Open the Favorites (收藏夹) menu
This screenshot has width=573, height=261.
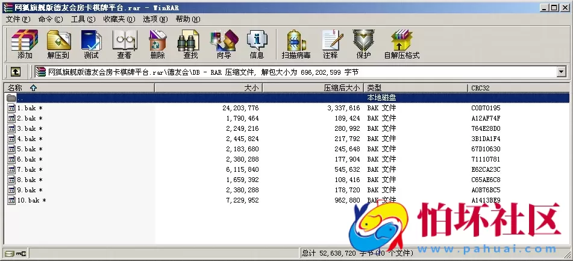pos(119,19)
